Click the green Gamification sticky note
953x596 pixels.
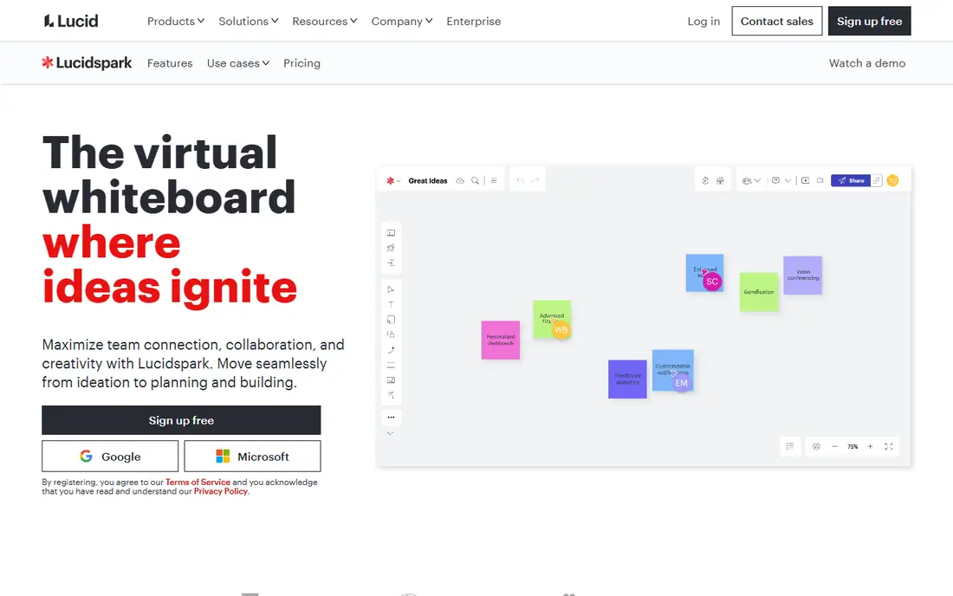click(759, 292)
